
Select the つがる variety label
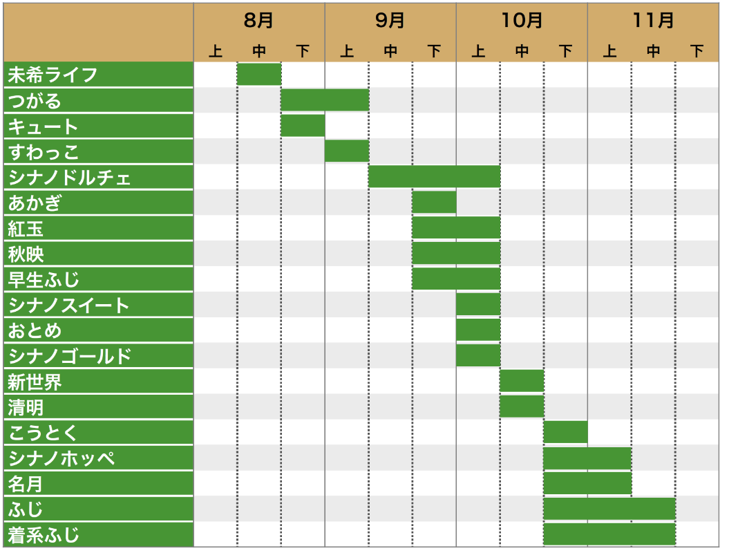[x=35, y=101]
